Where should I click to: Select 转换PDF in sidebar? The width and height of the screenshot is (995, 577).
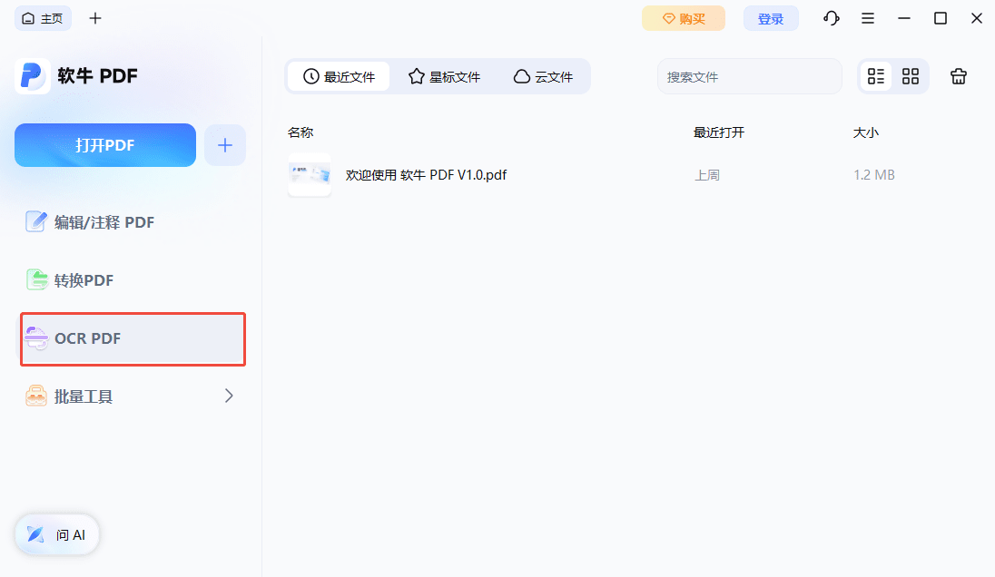132,280
